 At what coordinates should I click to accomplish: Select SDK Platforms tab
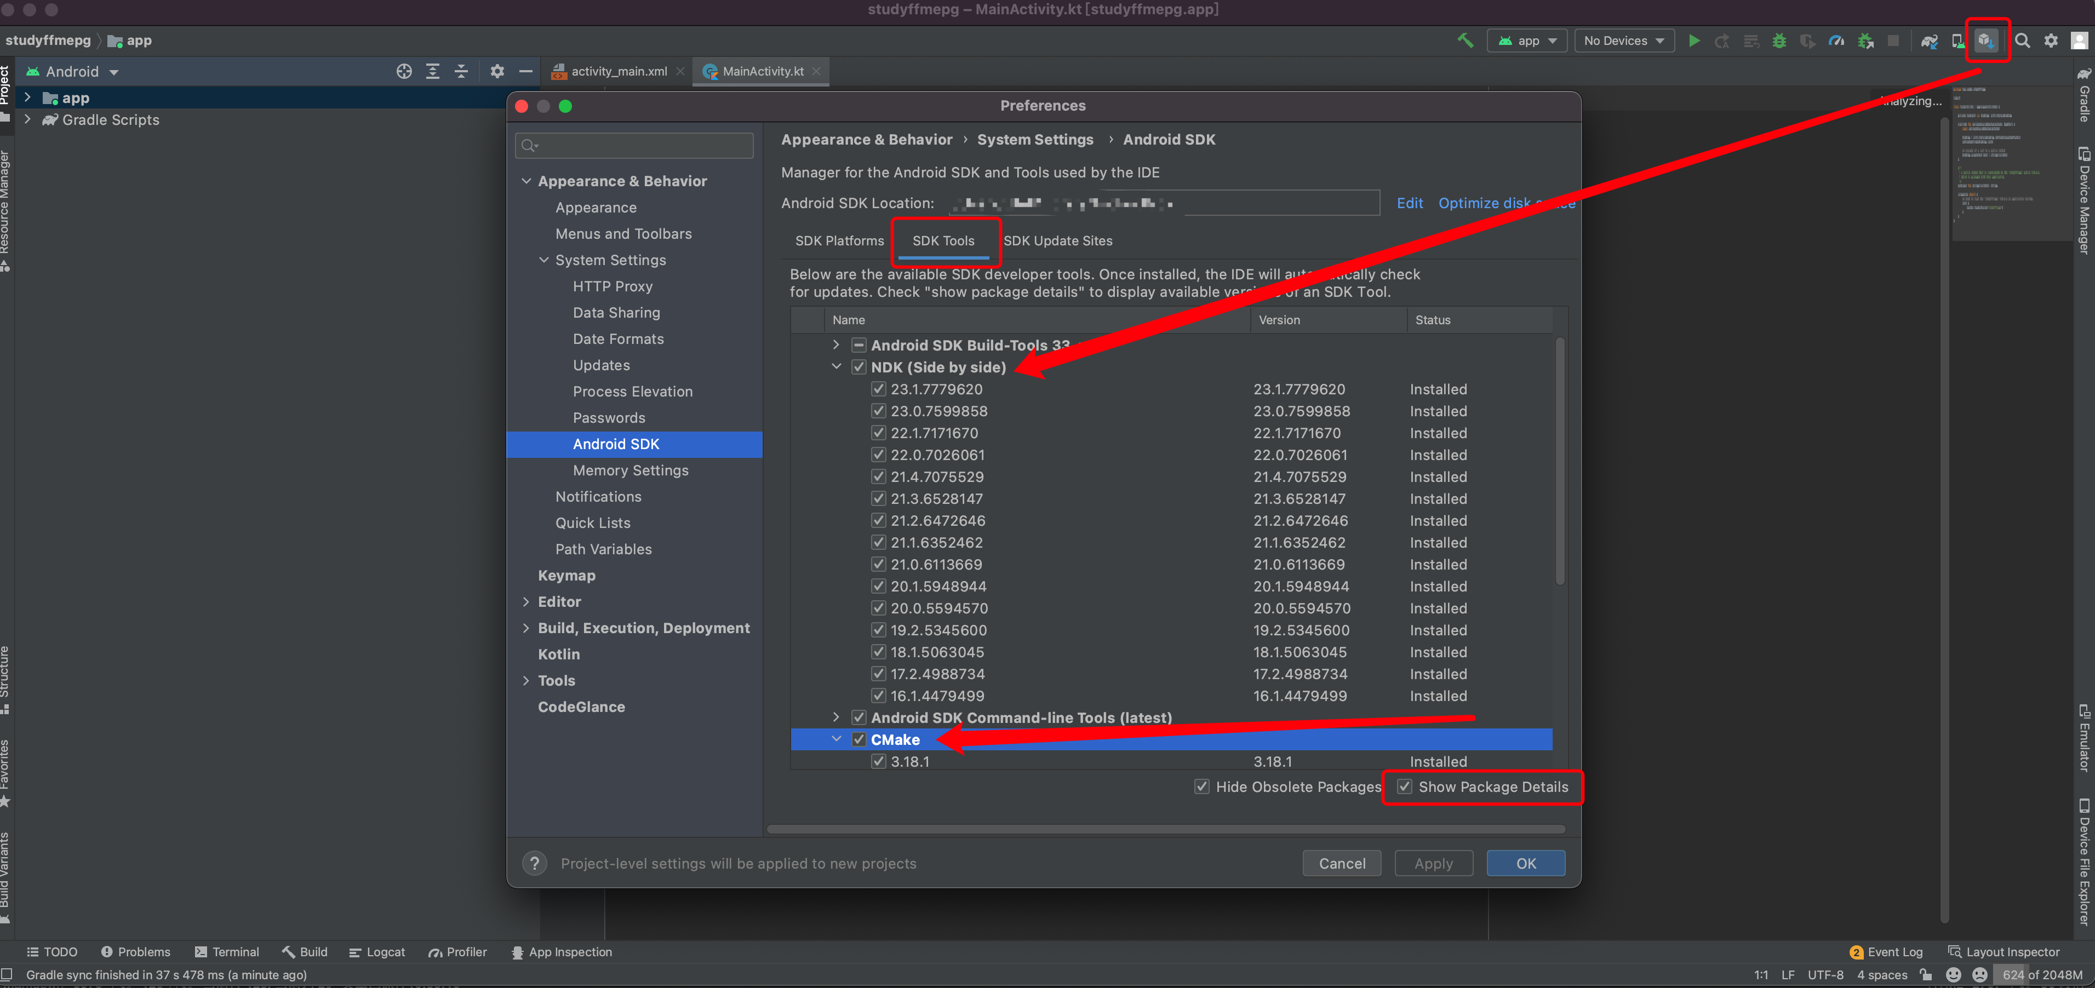coord(838,240)
